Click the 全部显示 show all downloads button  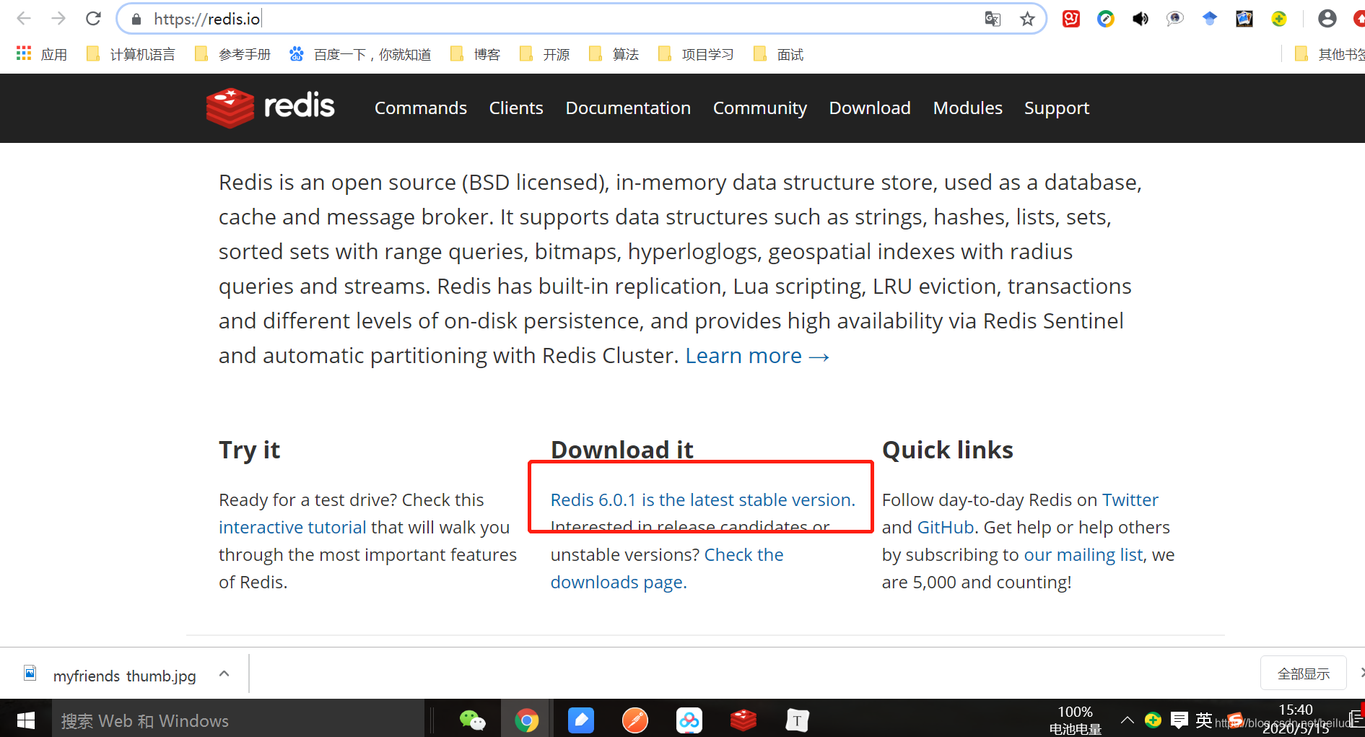click(x=1303, y=673)
